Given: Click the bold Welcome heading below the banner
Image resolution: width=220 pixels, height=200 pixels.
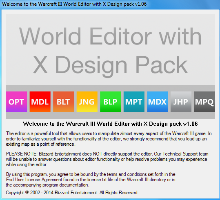Looking at the screenshot, I should (x=111, y=124).
